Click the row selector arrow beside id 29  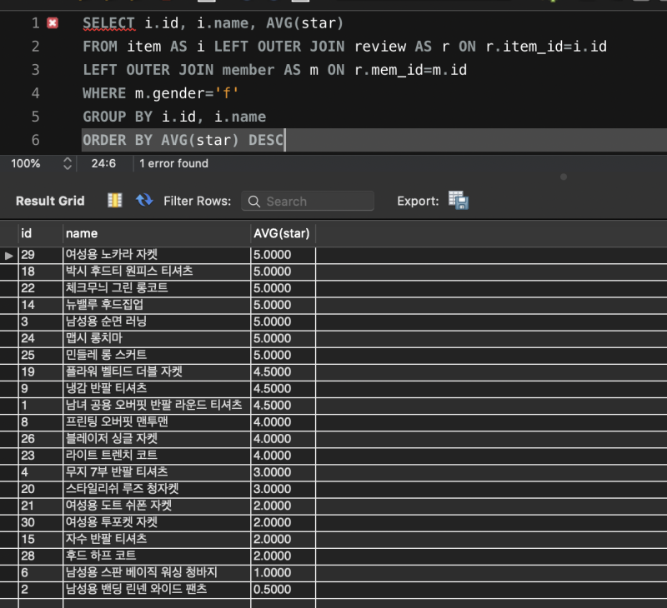8,256
